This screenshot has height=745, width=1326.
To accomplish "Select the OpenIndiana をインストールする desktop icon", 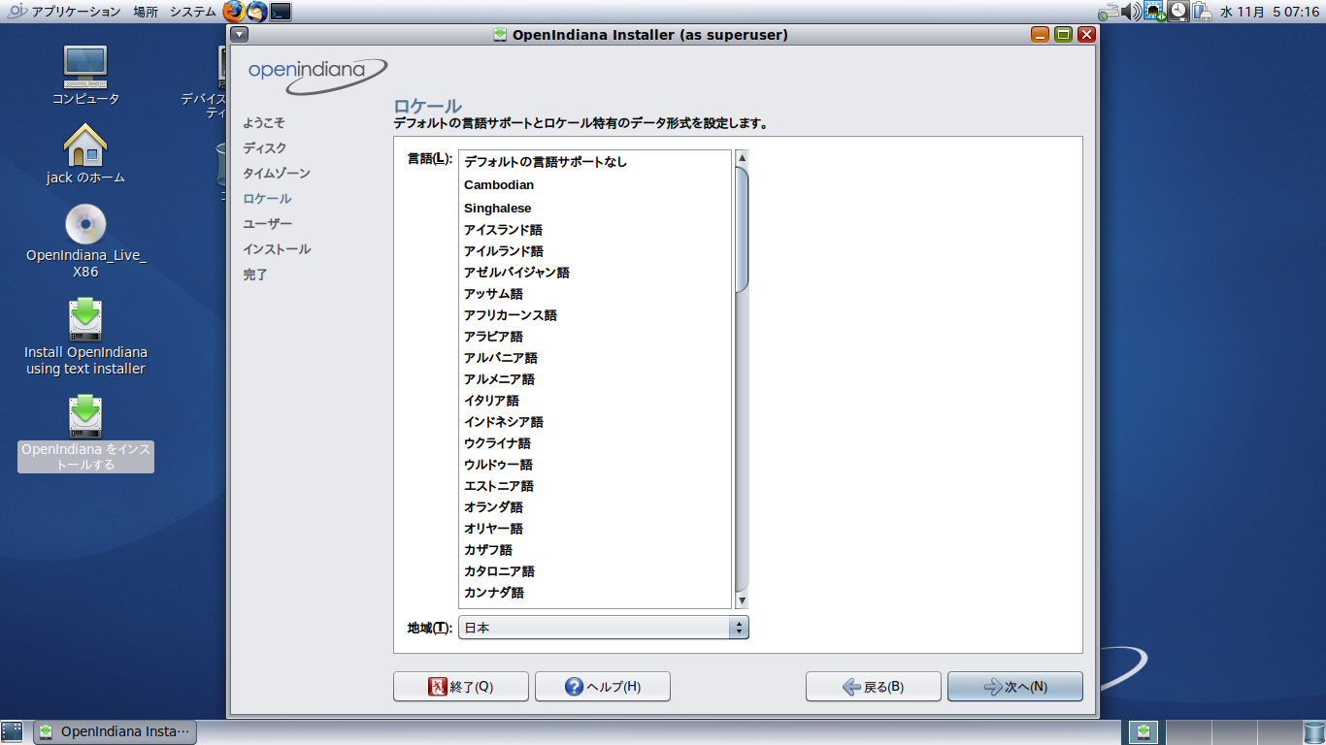I will [85, 433].
